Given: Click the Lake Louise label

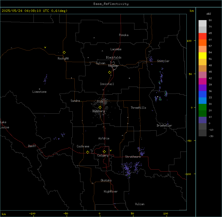Looking at the screenshot, I should (5, 125).
